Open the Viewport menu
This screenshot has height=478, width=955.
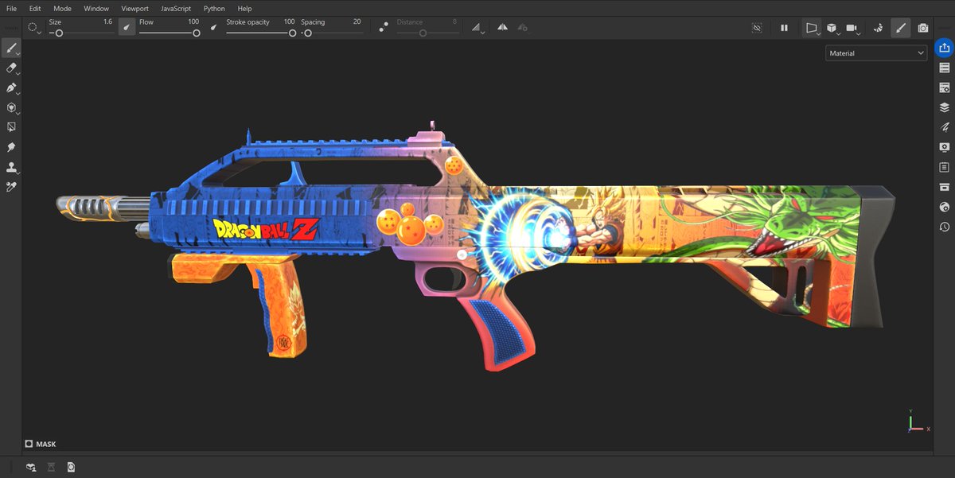tap(134, 8)
